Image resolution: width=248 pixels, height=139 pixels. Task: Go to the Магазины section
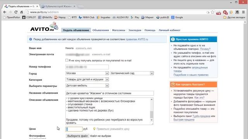(119, 30)
